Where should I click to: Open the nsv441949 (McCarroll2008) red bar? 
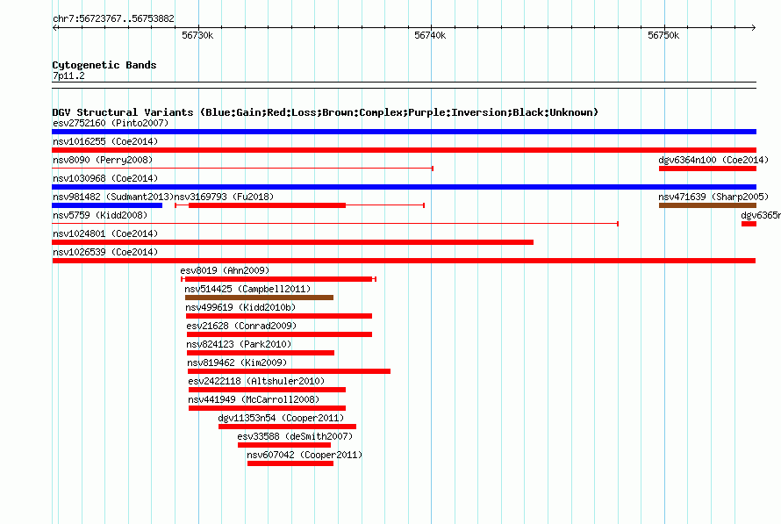[267, 408]
